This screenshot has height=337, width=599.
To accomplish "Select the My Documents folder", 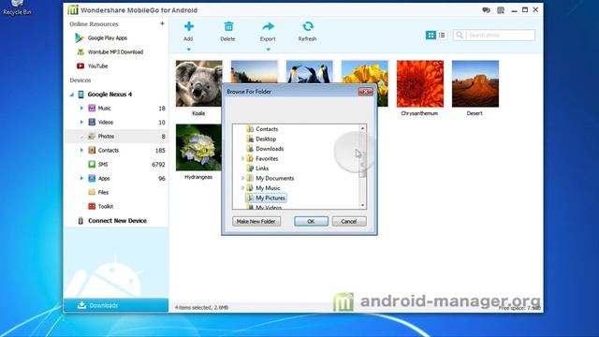I will tap(274, 179).
